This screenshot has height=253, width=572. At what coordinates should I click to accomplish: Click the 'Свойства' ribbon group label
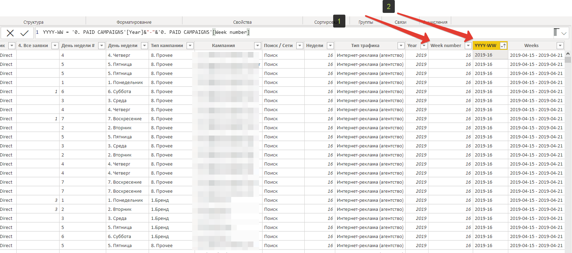[x=242, y=22]
